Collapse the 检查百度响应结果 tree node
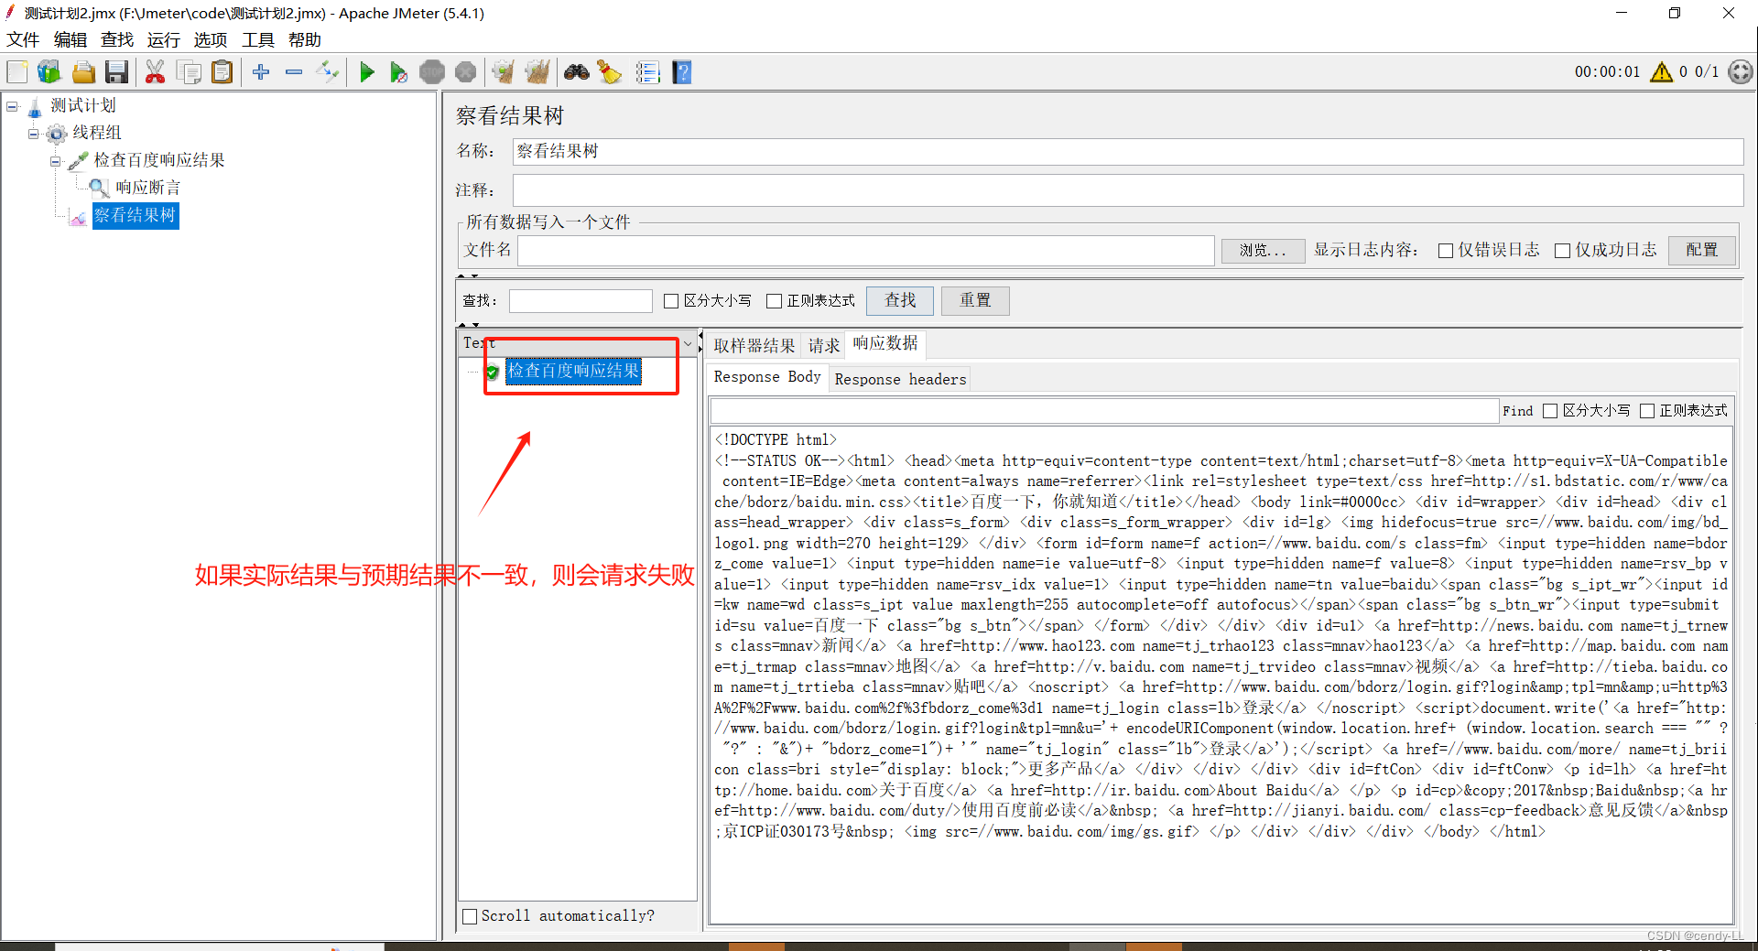The image size is (1758, 951). pos(56,161)
